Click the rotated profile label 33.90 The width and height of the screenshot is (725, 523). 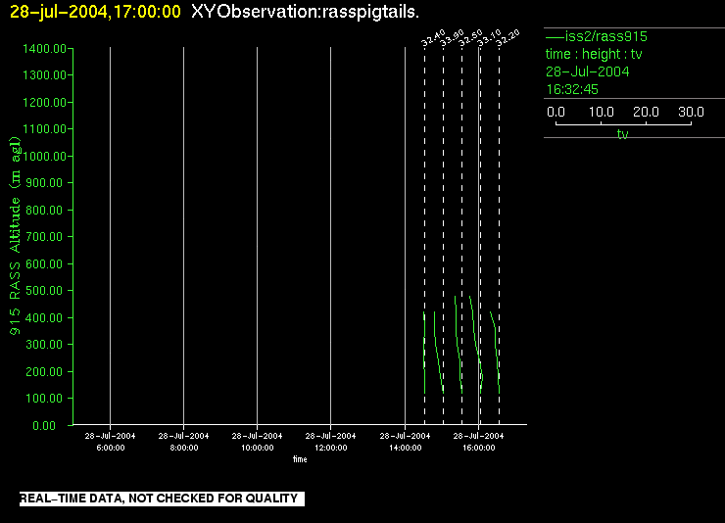452,38
